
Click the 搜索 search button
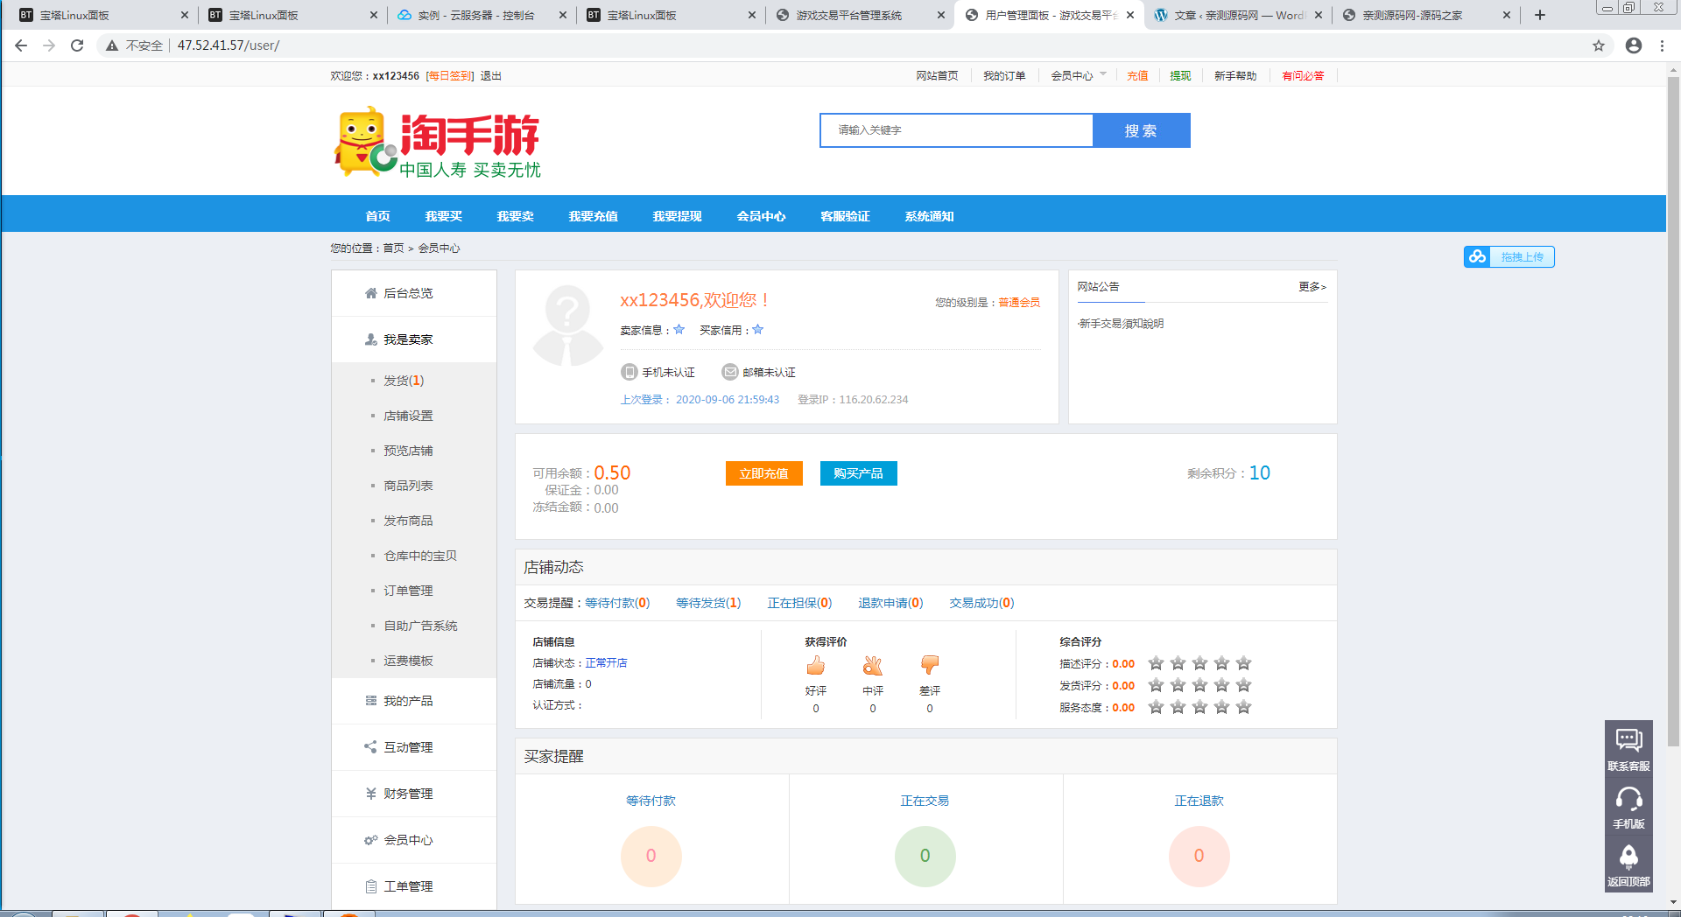point(1142,130)
